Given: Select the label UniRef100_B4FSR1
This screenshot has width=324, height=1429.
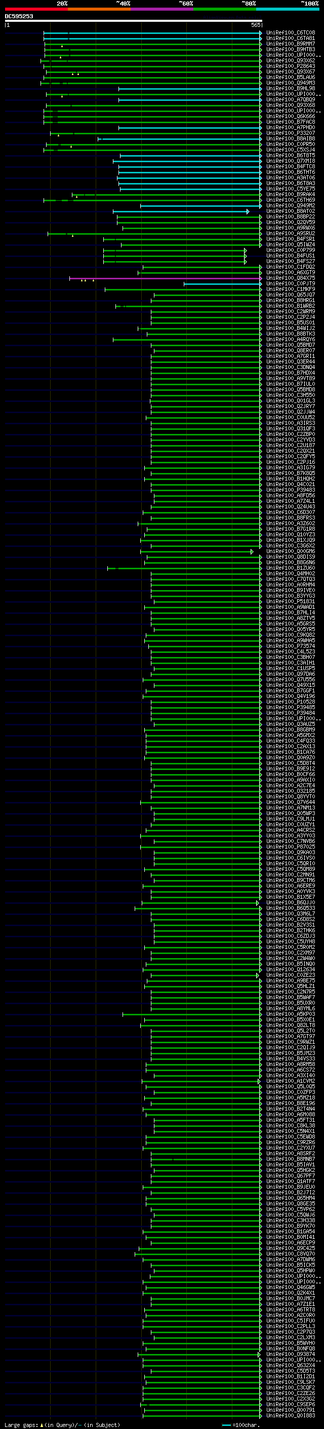Looking at the screenshot, I should [x=291, y=239].
